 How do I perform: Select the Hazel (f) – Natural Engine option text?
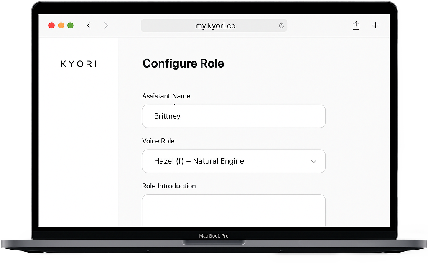(199, 161)
